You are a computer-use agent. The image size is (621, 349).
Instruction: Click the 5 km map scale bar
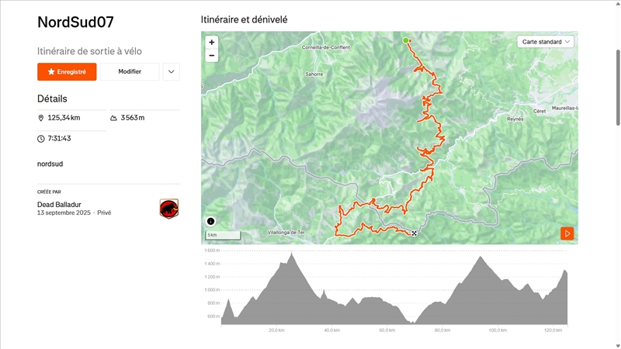[223, 235]
